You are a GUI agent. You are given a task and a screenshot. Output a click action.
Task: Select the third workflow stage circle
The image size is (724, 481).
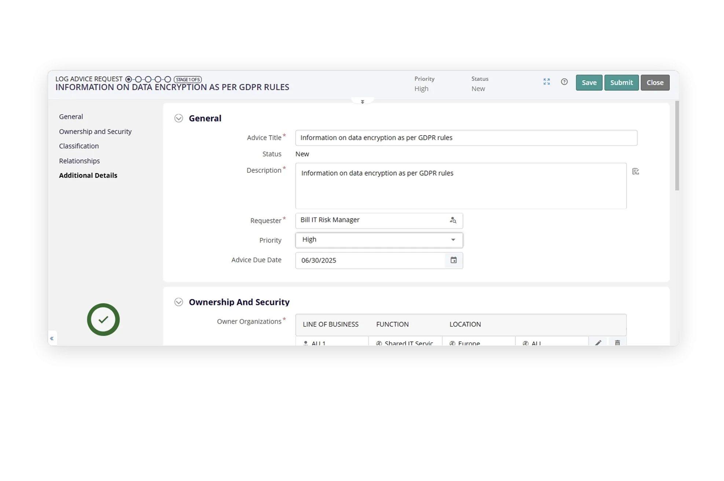[148, 79]
